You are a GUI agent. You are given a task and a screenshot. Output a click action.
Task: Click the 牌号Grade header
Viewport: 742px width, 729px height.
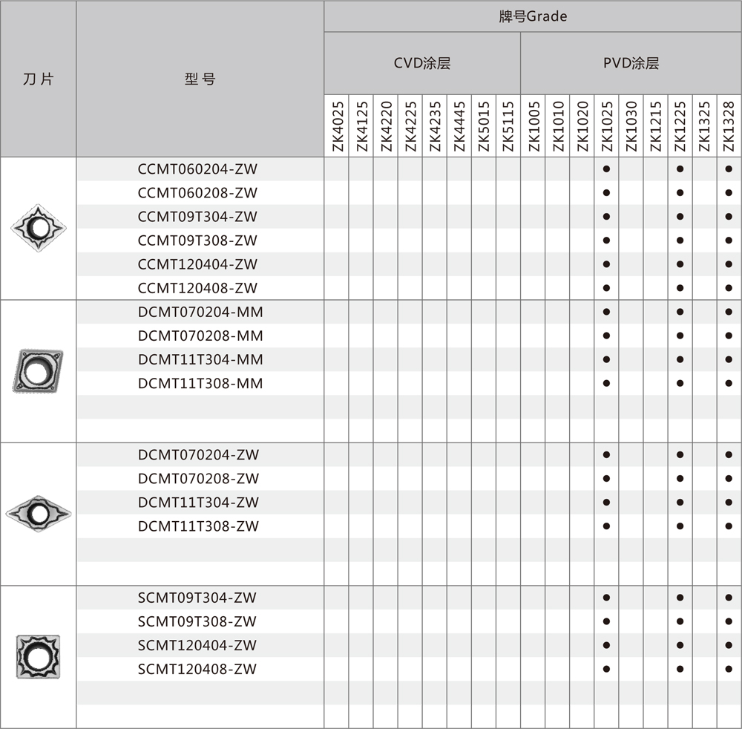[x=532, y=16]
